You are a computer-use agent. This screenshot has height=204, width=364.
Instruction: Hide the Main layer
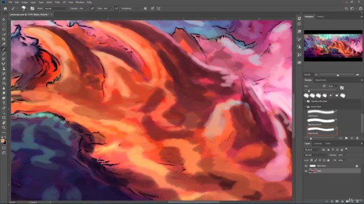coord(306,171)
